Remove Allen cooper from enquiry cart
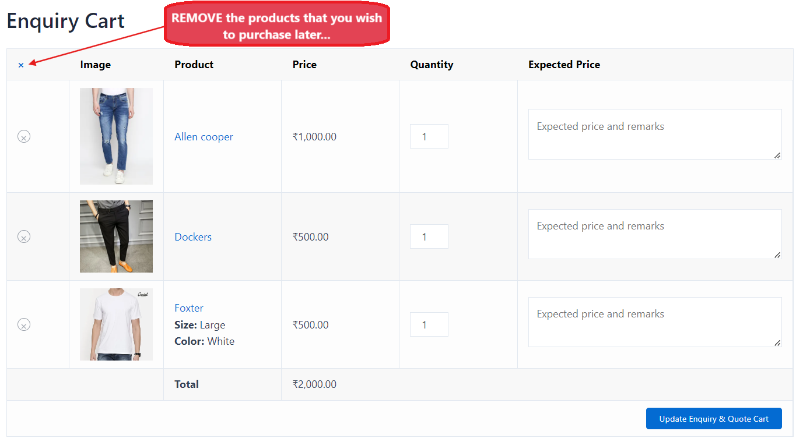The width and height of the screenshot is (796, 438). coord(24,137)
